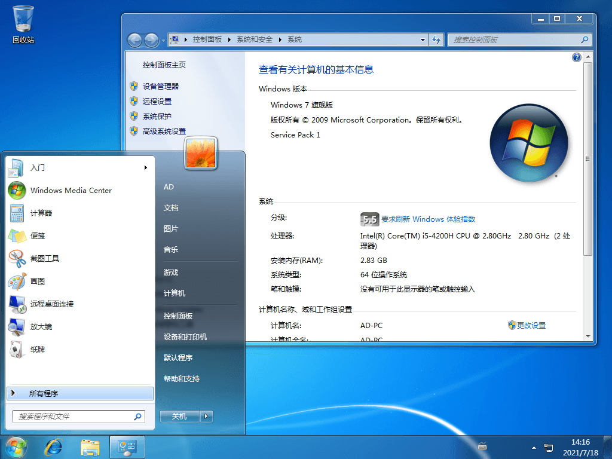Click the taskbar clock showing 14:16

(580, 447)
